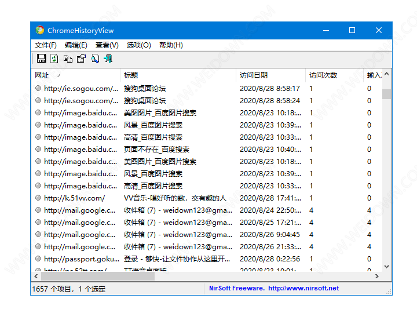Click the date 2020/8/28 8:58:24

[270, 101]
